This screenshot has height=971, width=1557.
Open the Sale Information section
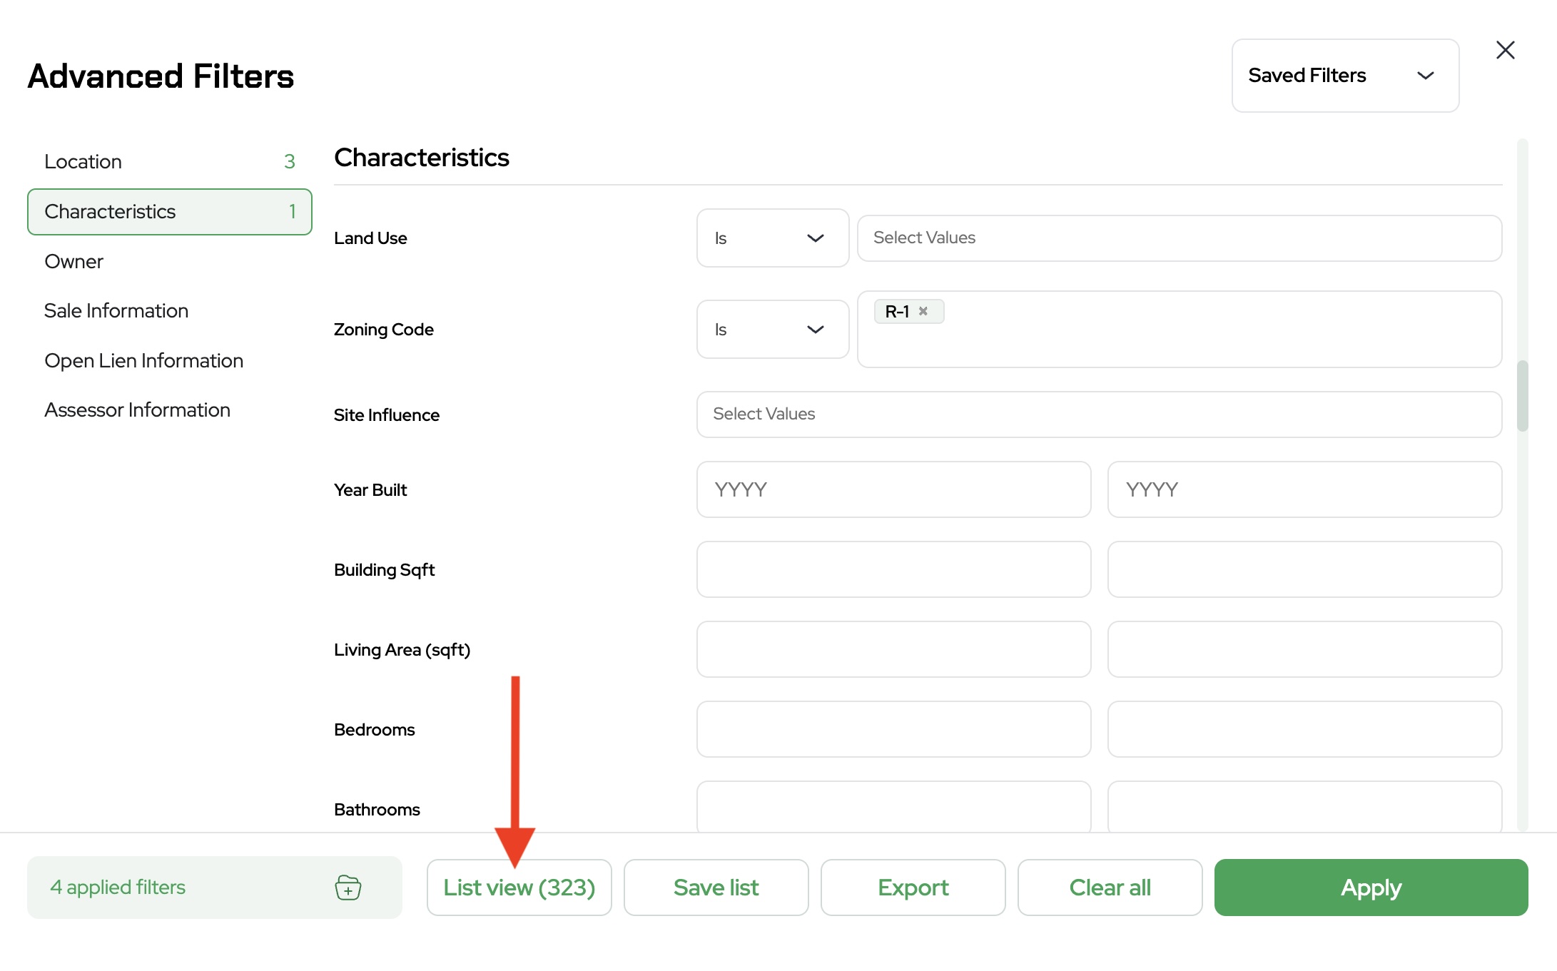tap(116, 311)
